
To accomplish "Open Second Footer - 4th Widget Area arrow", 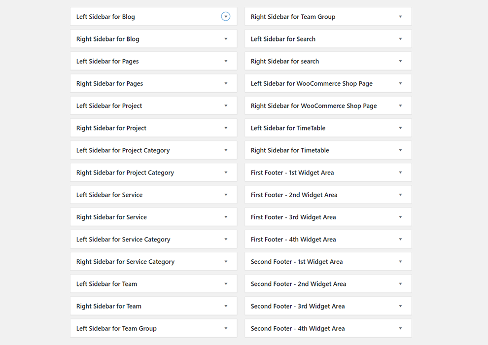I will 400,328.
